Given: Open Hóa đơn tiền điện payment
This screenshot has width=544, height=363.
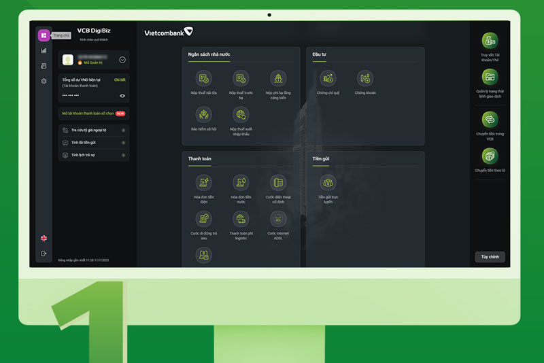Looking at the screenshot, I should click(203, 183).
